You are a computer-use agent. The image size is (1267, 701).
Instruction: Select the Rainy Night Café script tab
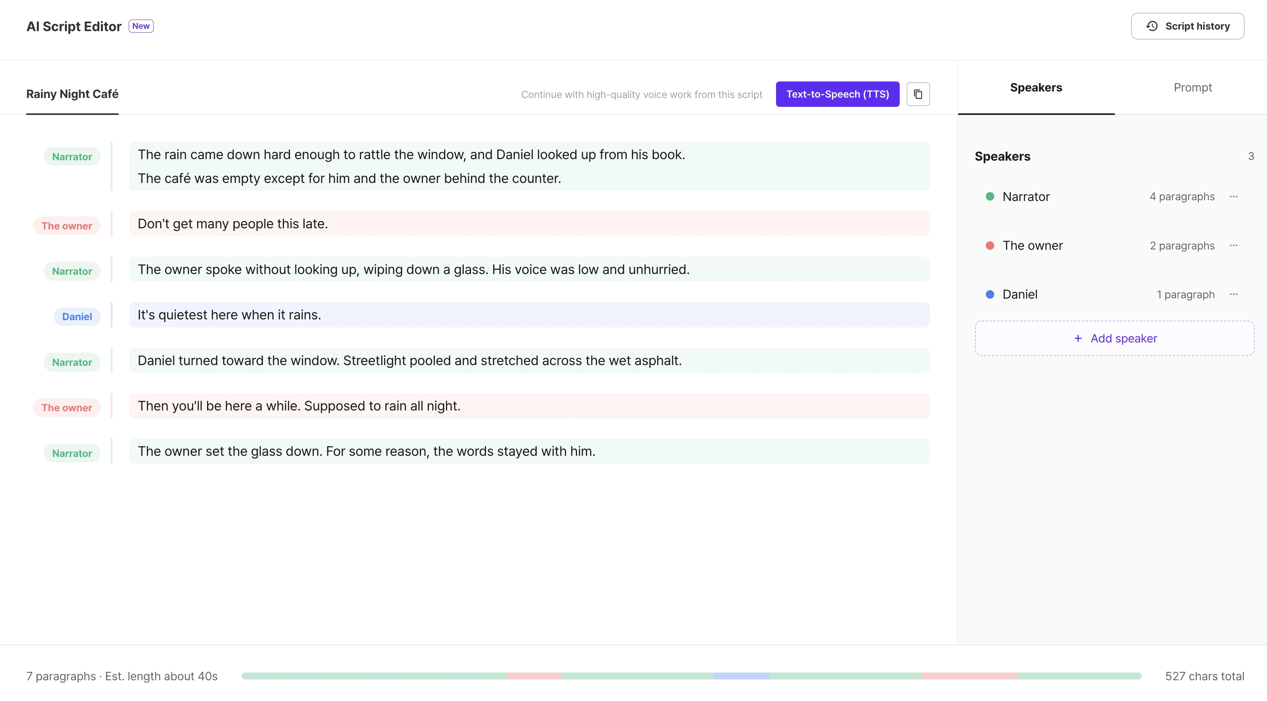[72, 94]
